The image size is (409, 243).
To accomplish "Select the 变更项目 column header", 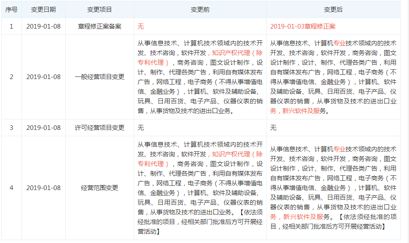I will (99, 9).
